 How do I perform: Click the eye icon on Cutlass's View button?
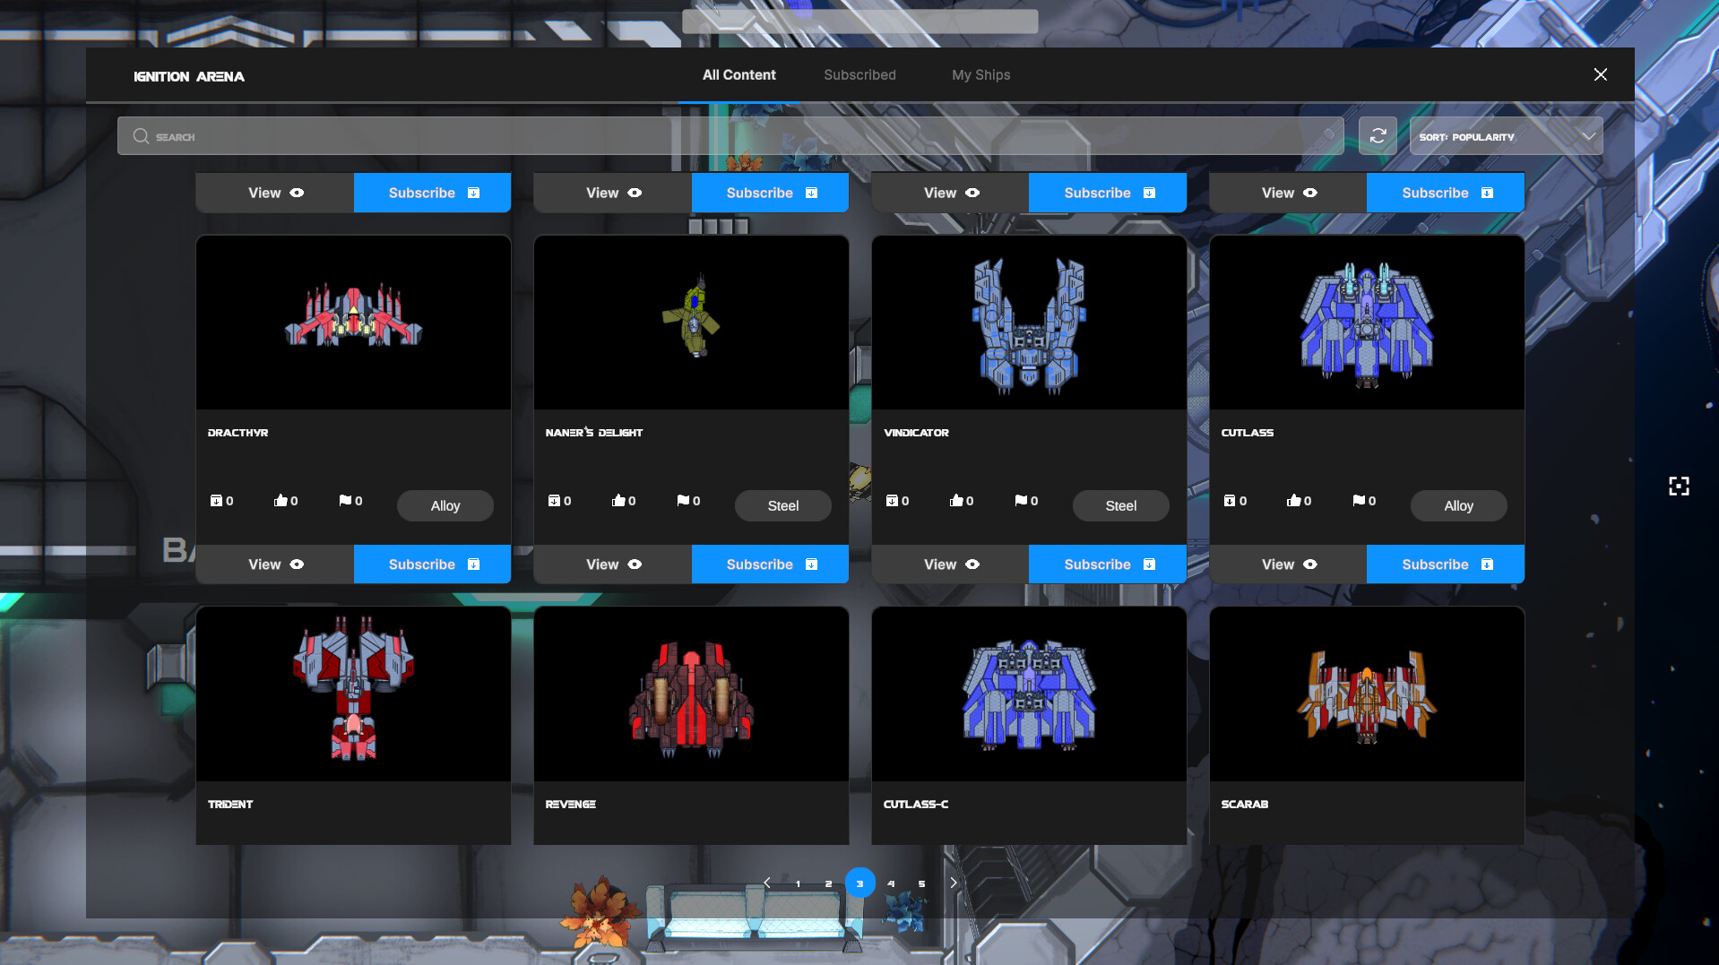tap(1309, 564)
